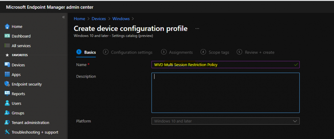Screen dimensions: 334x139
Task: Open the Platform dropdown chevron
Action: pos(295,121)
